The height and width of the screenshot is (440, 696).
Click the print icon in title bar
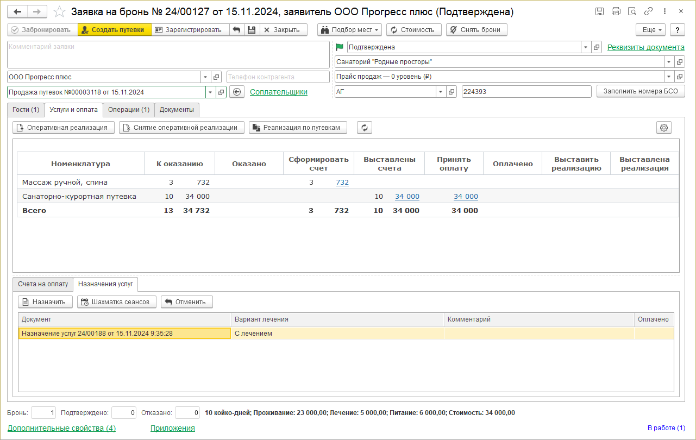coord(616,11)
